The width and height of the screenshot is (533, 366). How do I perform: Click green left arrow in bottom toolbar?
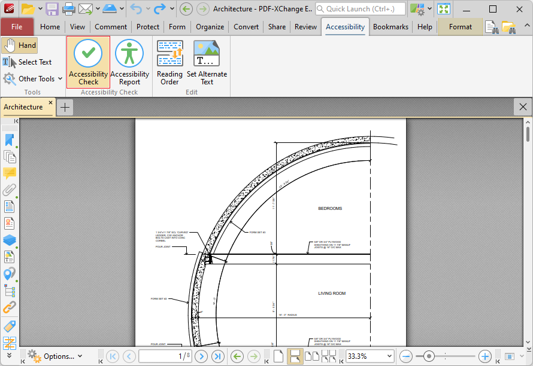237,356
